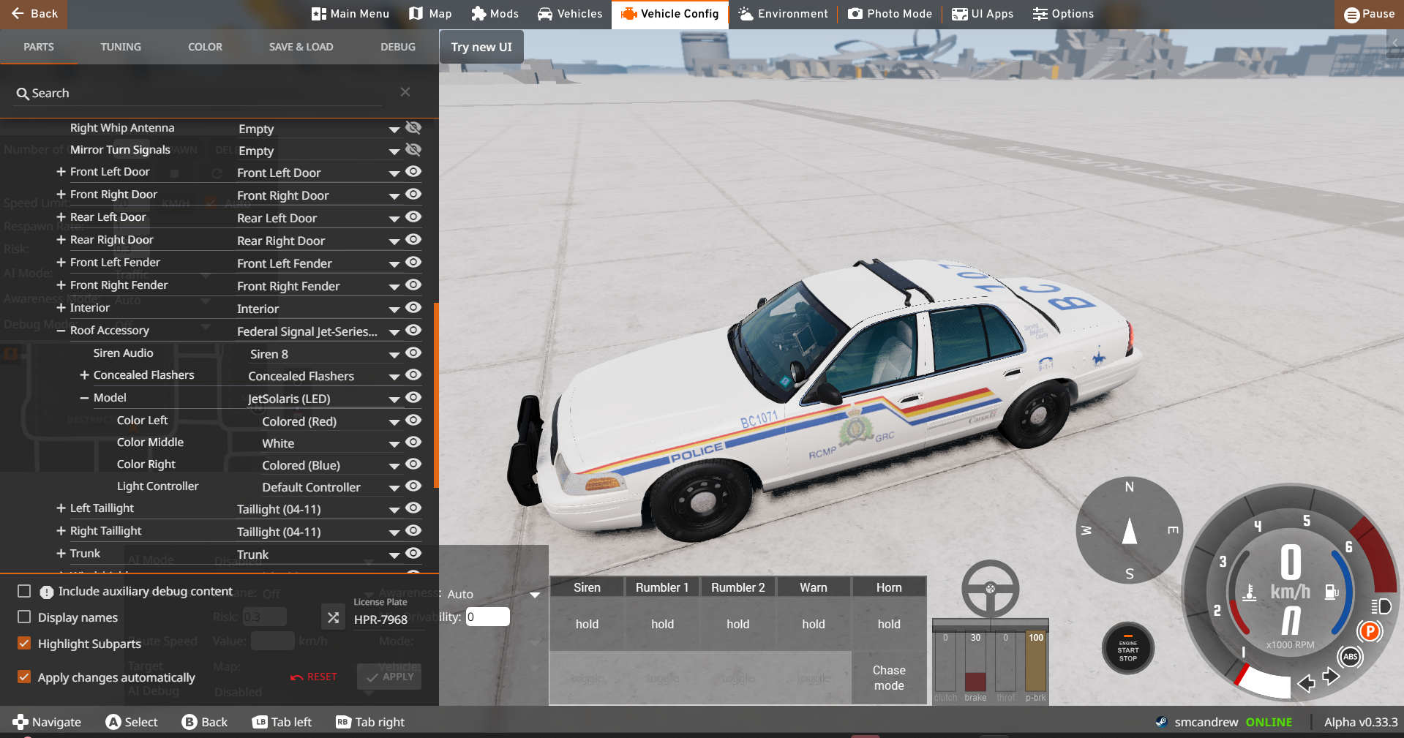Click the brake pedal input bar

[975, 662]
